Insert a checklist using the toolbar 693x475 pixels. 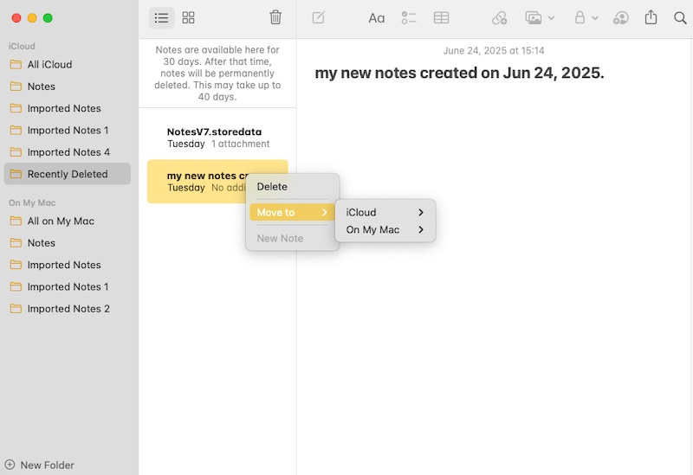pyautogui.click(x=409, y=18)
